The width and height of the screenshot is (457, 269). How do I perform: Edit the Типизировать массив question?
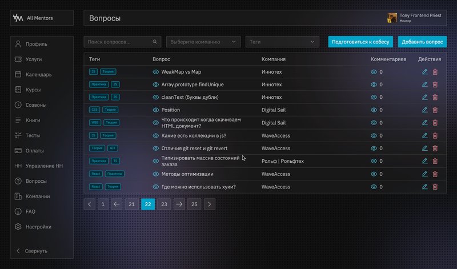click(424, 161)
